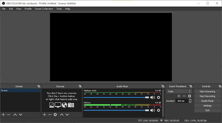Open Desktop Audio settings gear
The width and height of the screenshot is (222, 123).
tap(158, 97)
